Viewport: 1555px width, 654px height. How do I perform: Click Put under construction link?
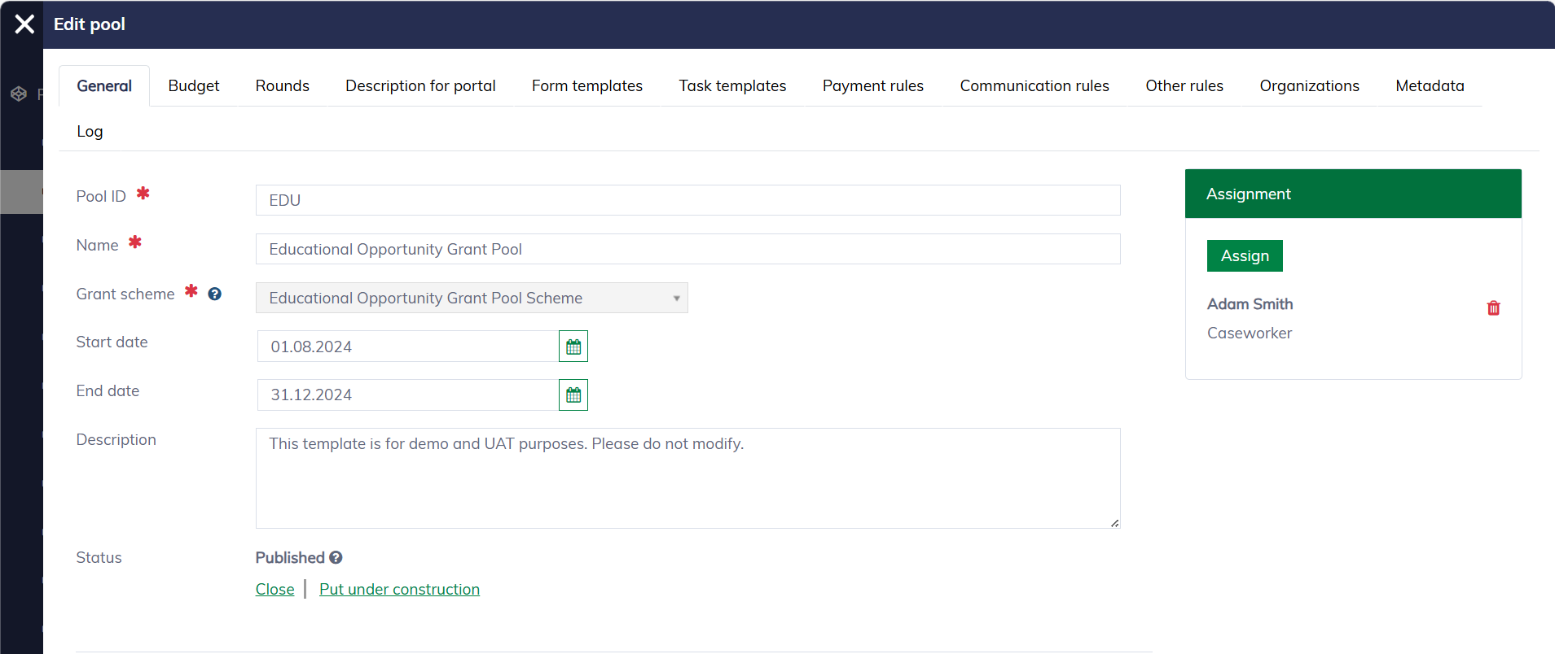tap(399, 590)
